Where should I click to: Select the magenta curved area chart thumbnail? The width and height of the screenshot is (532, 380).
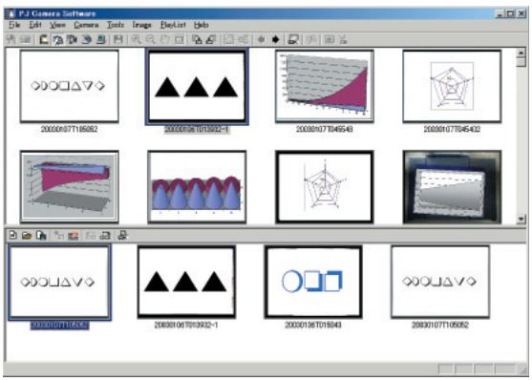pyautogui.click(x=325, y=86)
